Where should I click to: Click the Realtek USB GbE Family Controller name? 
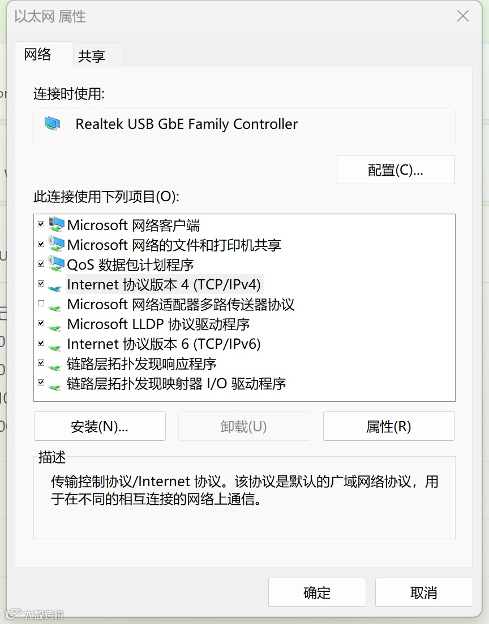pos(187,124)
